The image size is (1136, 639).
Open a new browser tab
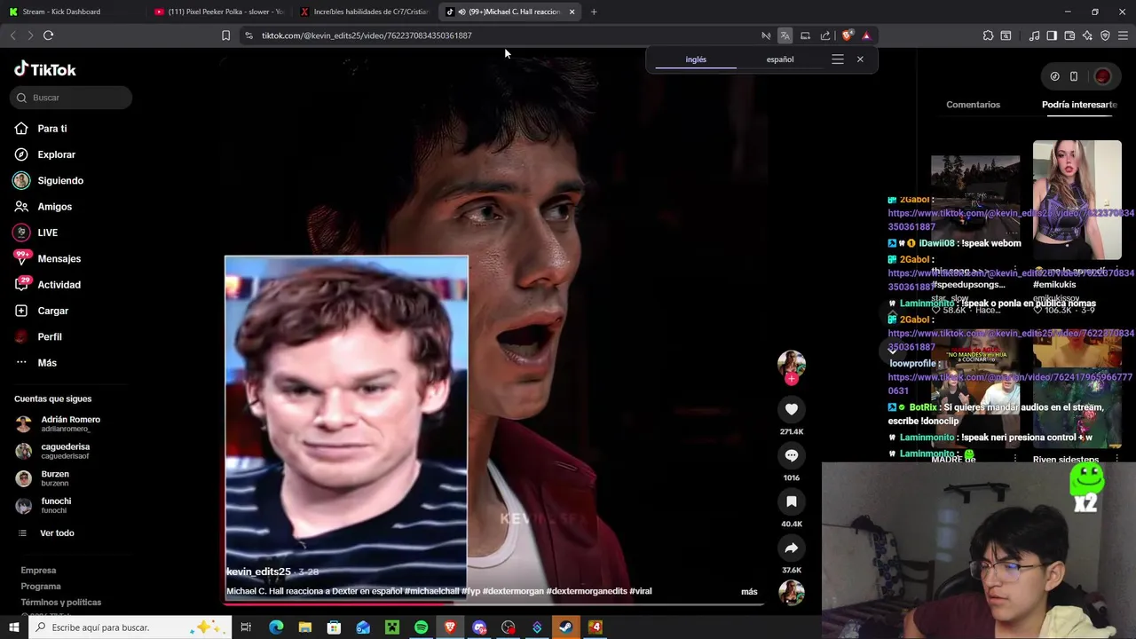tap(594, 12)
